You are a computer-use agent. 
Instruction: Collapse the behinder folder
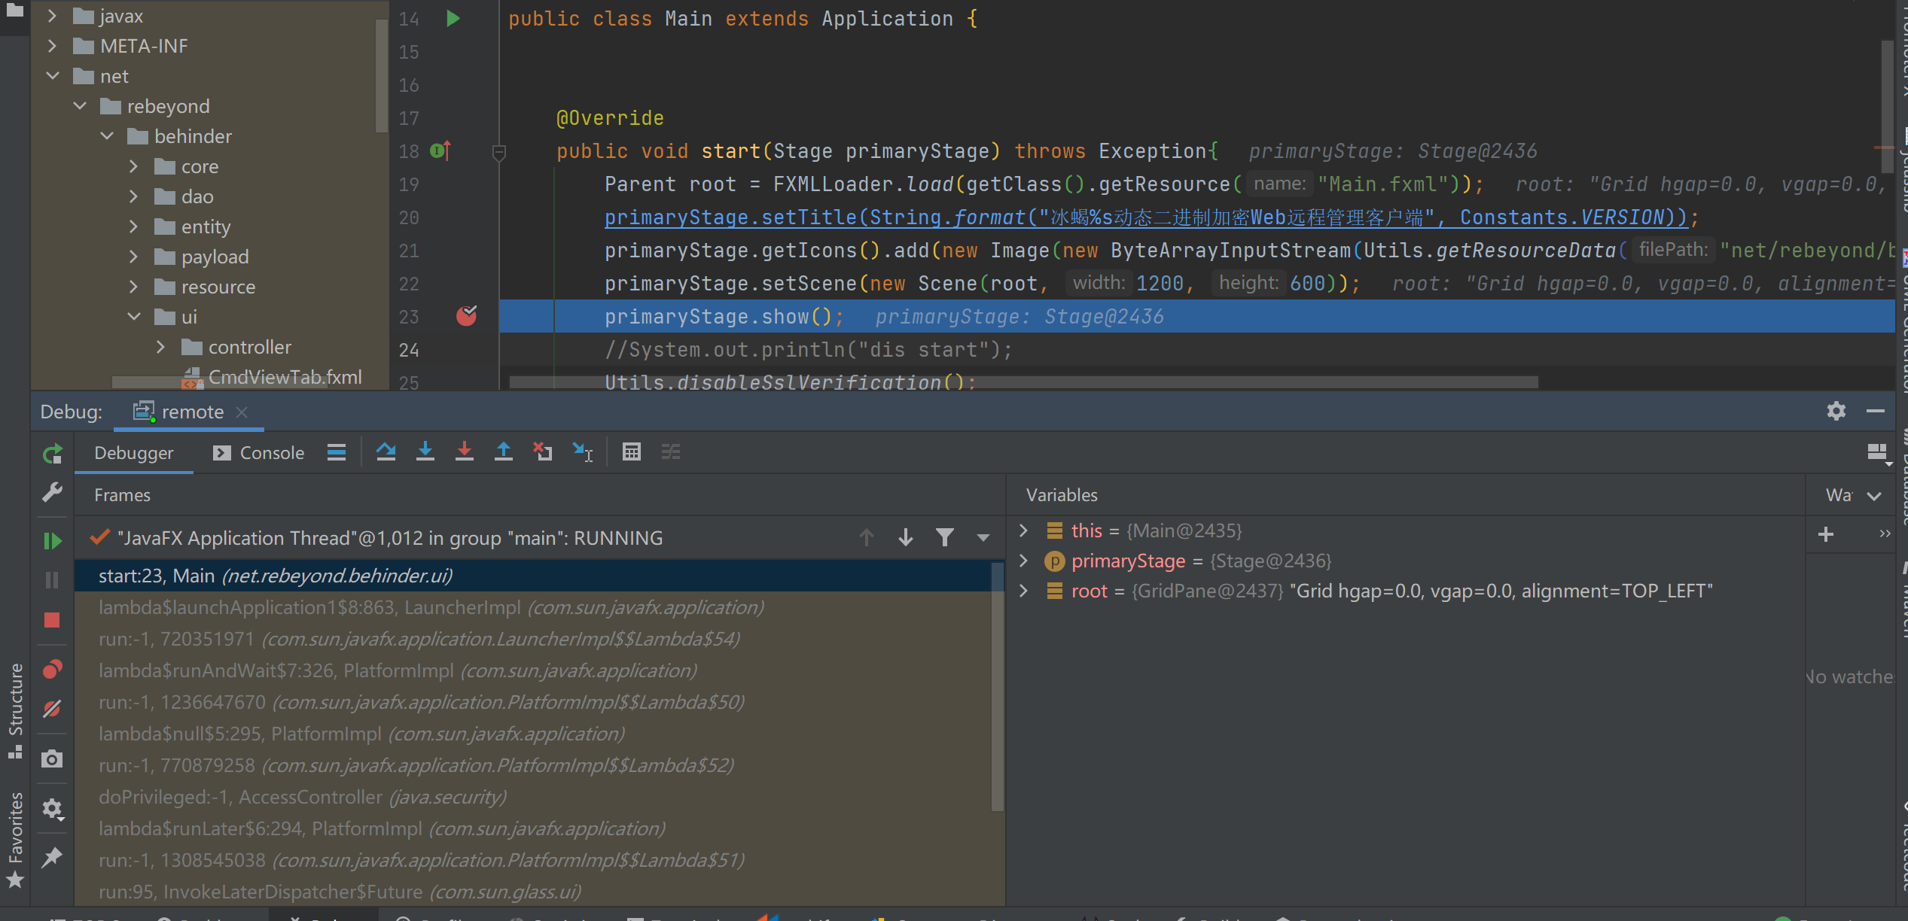[106, 136]
